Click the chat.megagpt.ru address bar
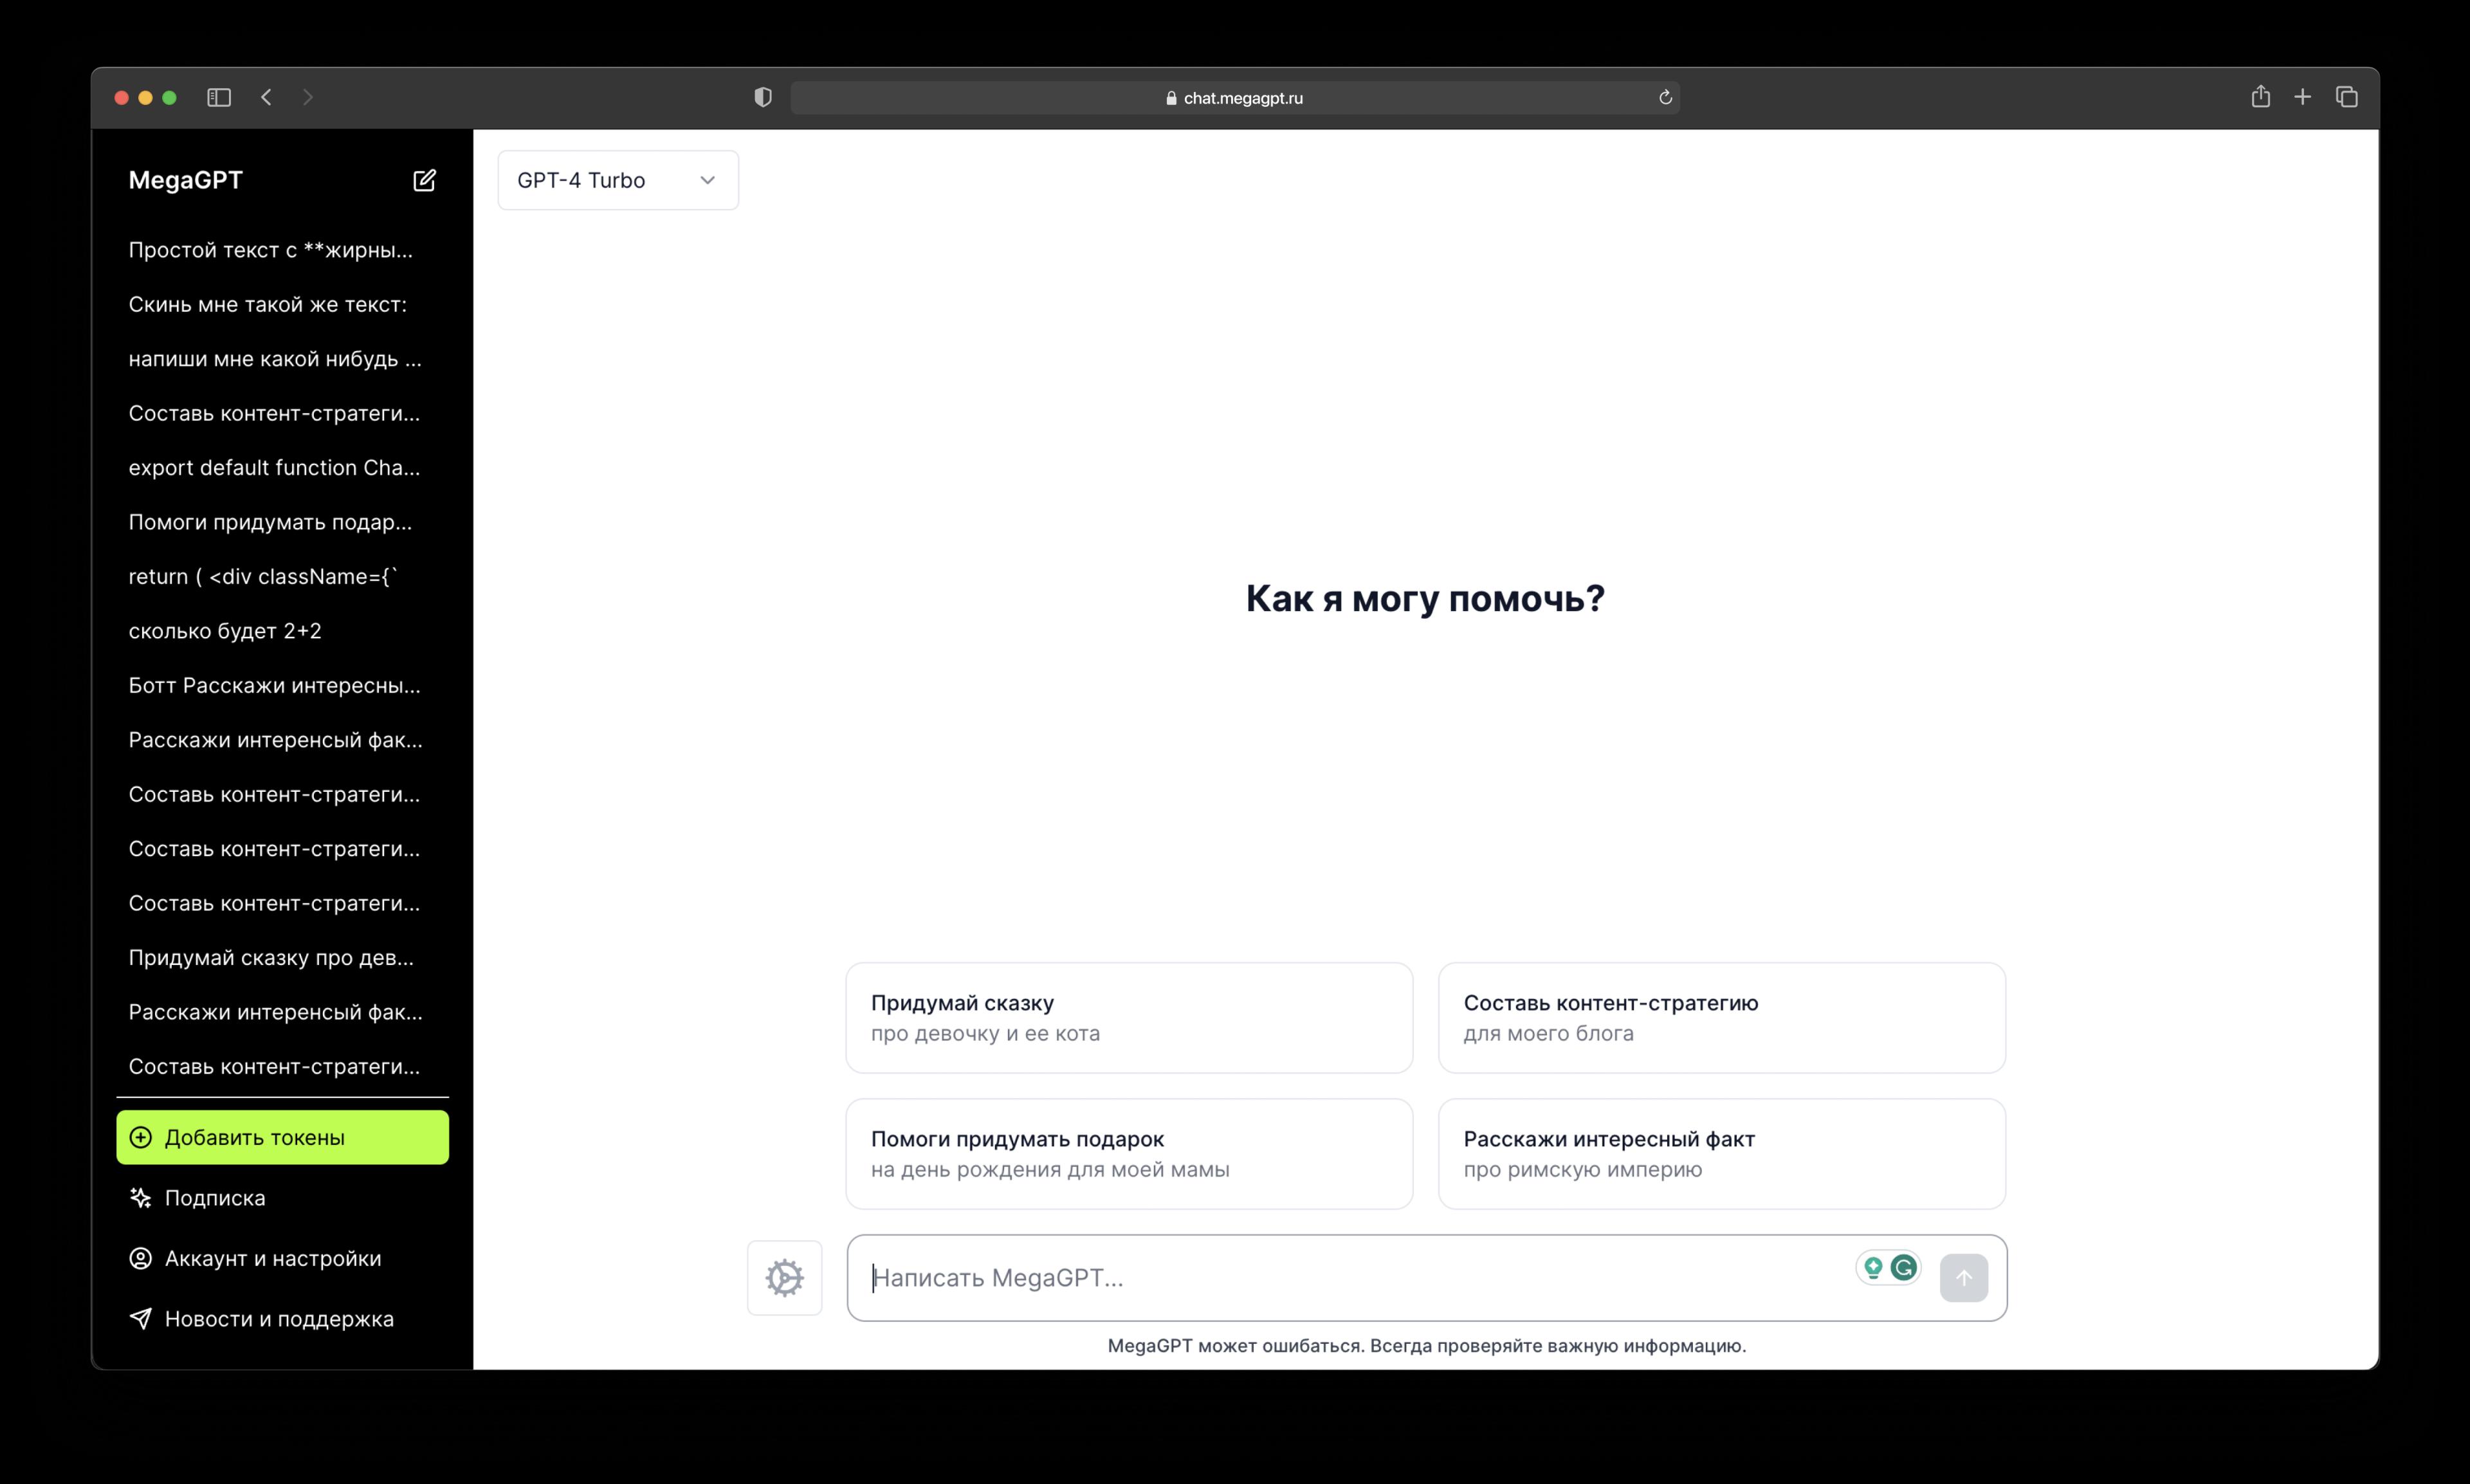 [1234, 97]
